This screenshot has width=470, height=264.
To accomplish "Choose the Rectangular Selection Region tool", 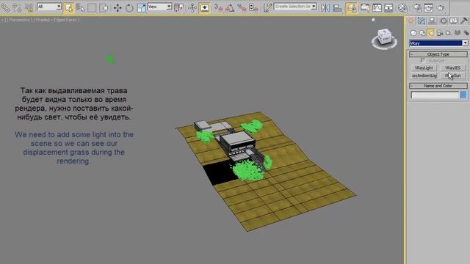I will coord(93,8).
